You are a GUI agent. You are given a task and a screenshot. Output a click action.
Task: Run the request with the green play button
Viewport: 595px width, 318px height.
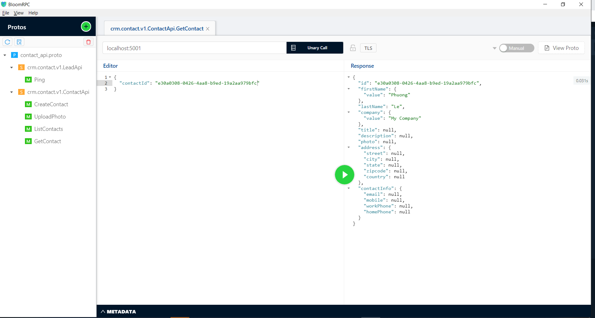tap(344, 175)
